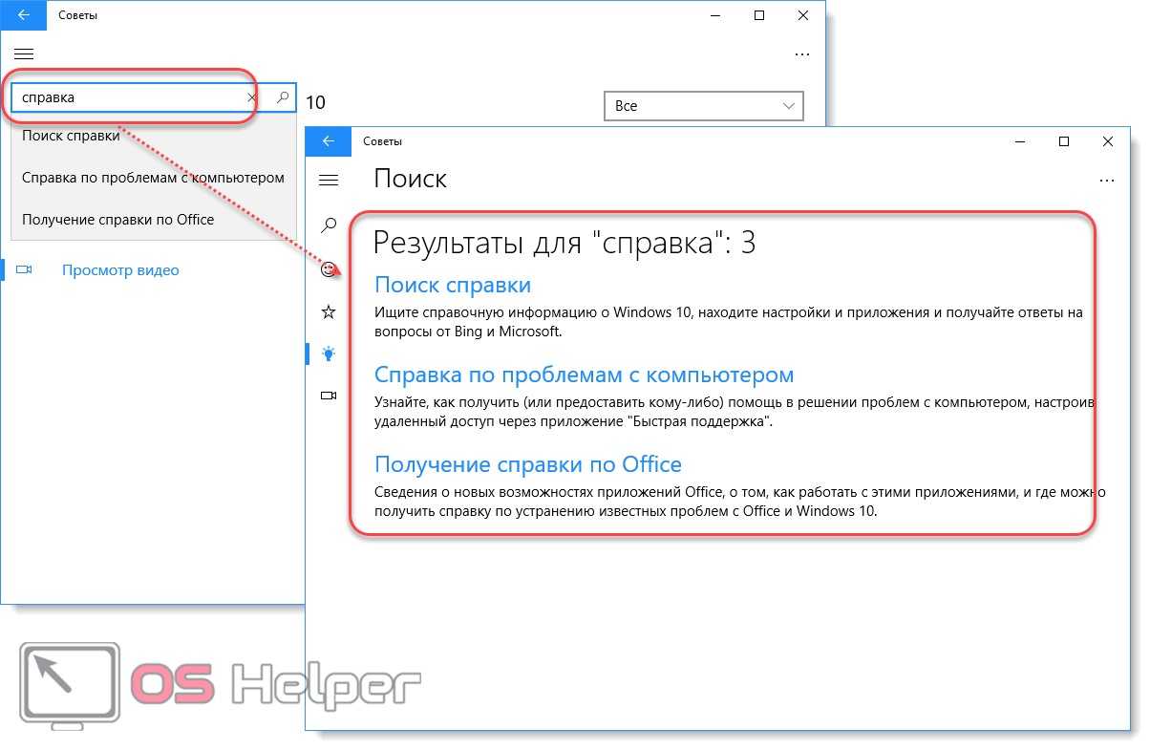Screen dimensions: 1150x750
Task: Maximize the rear Советы window
Action: point(759,15)
